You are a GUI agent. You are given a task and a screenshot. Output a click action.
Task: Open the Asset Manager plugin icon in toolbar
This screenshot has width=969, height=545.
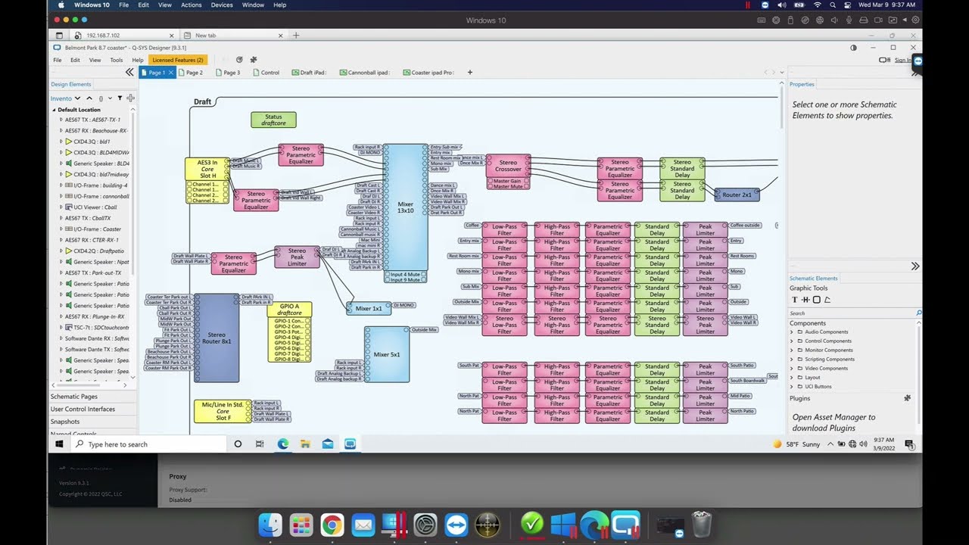(254, 60)
